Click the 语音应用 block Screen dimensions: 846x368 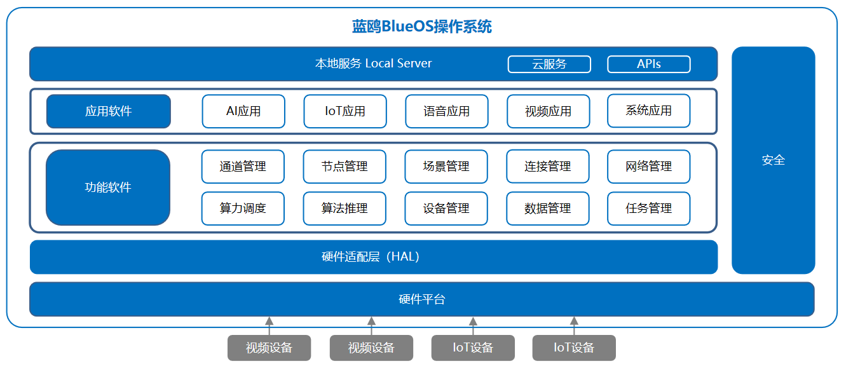446,111
